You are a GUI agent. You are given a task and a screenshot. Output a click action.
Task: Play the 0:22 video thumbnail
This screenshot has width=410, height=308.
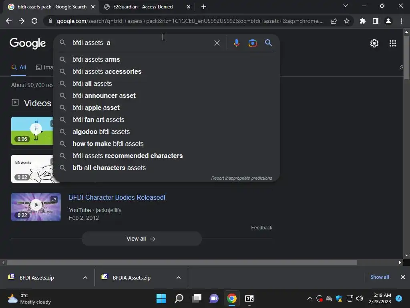click(x=36, y=207)
